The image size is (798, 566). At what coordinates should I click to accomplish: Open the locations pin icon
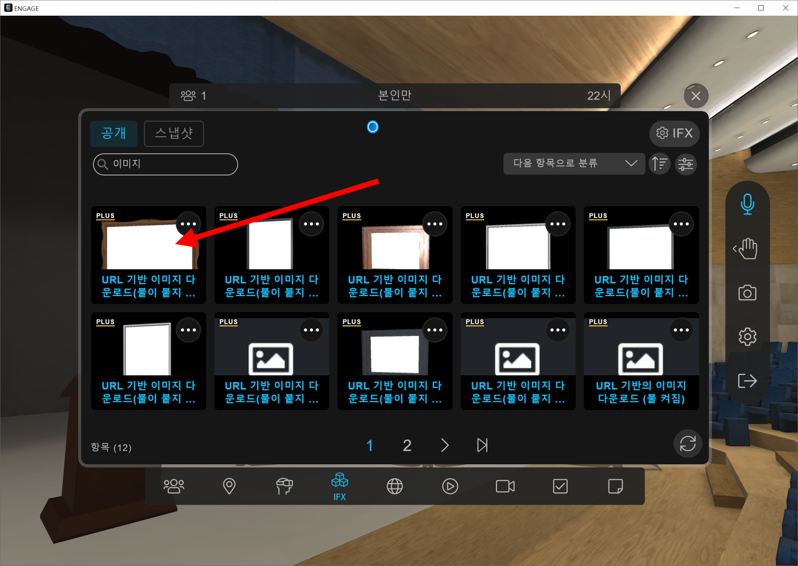pyautogui.click(x=229, y=486)
